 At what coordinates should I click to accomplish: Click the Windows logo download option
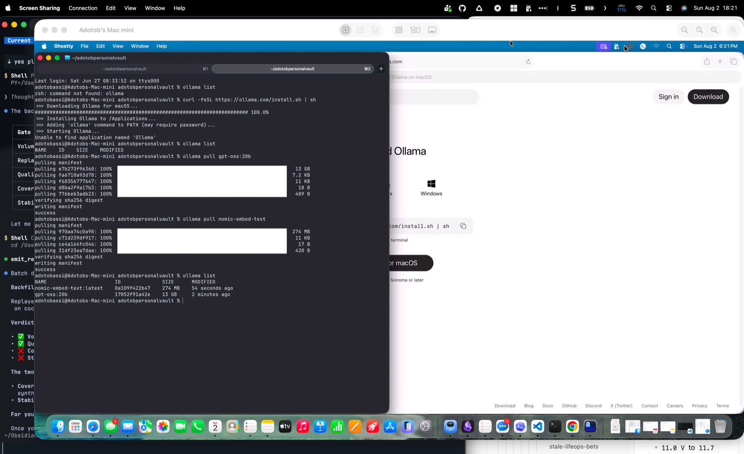[431, 188]
